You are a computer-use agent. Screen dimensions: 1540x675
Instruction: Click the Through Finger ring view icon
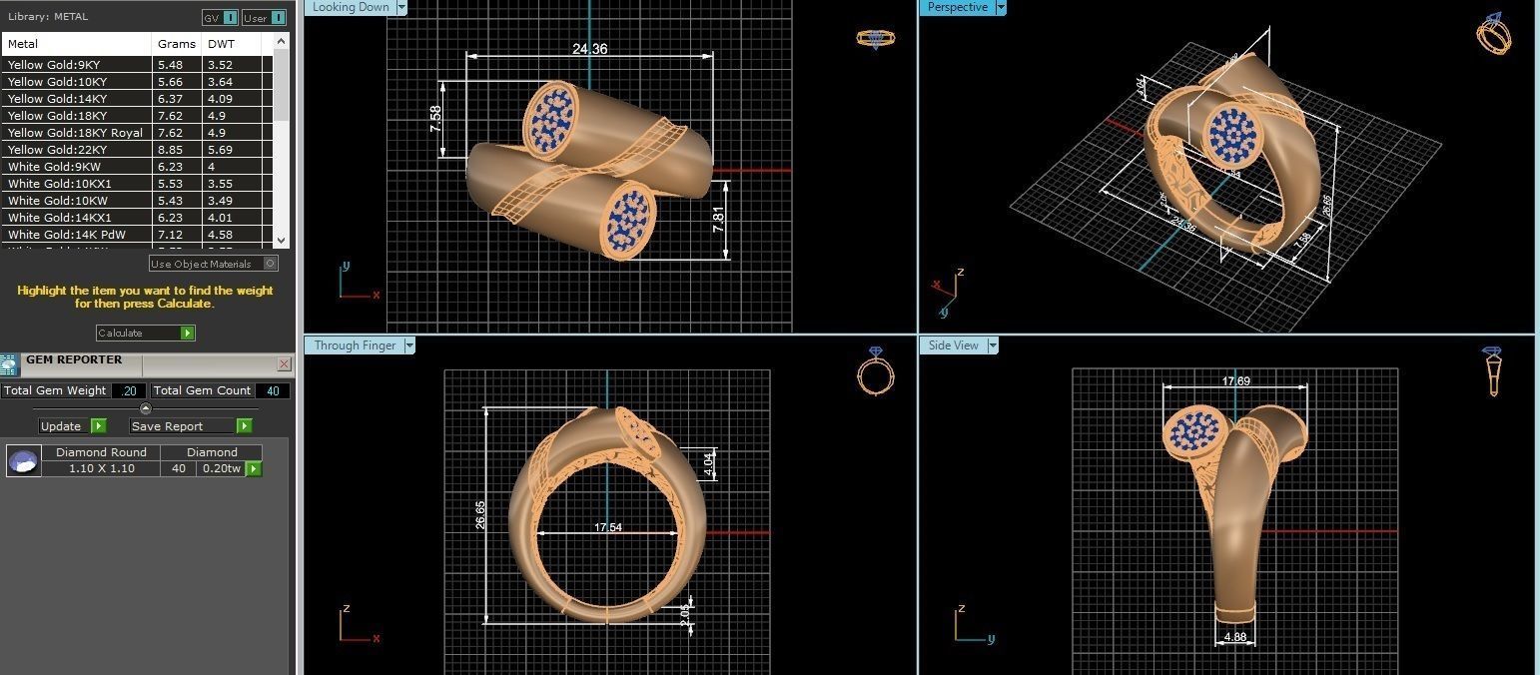point(876,370)
